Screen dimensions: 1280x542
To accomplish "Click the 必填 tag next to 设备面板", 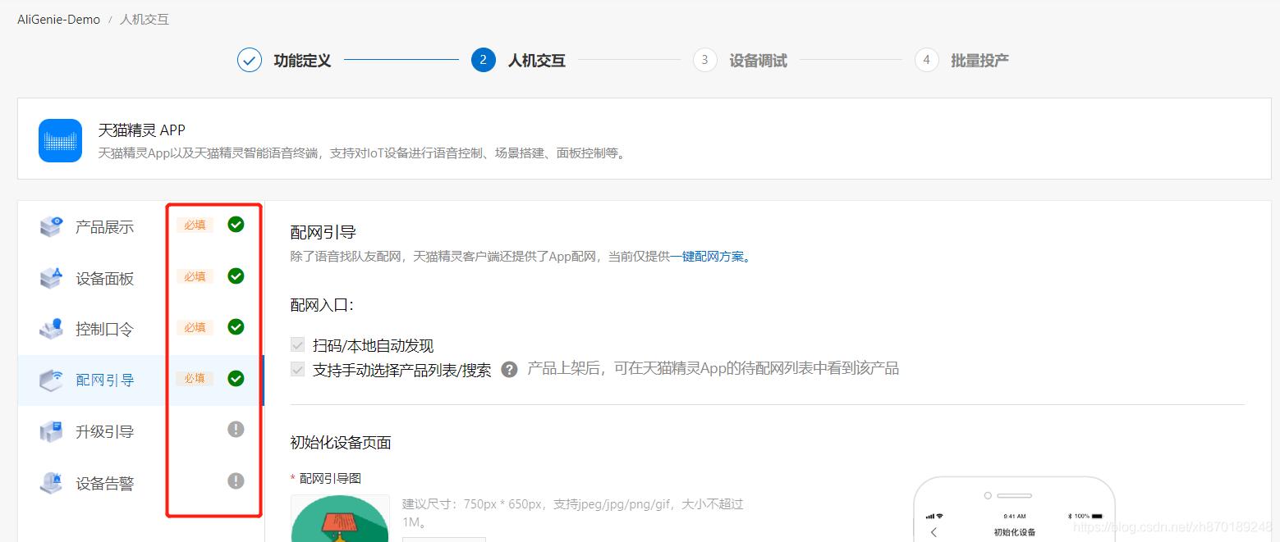I will coord(195,276).
